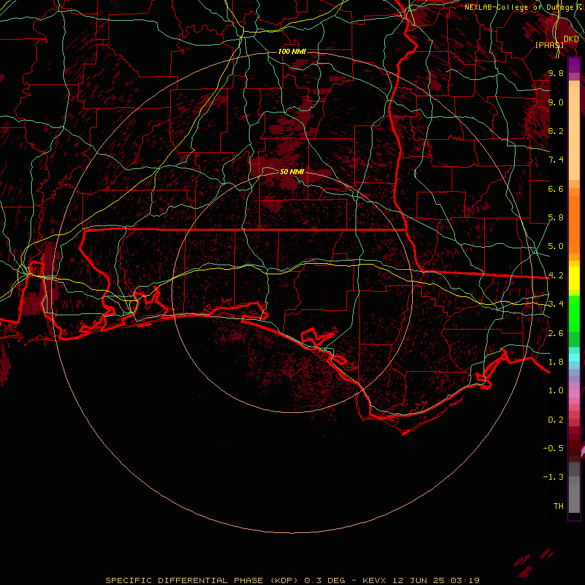585x585 pixels.
Task: Pick the orange band of the color scale
Action: pyautogui.click(x=574, y=224)
